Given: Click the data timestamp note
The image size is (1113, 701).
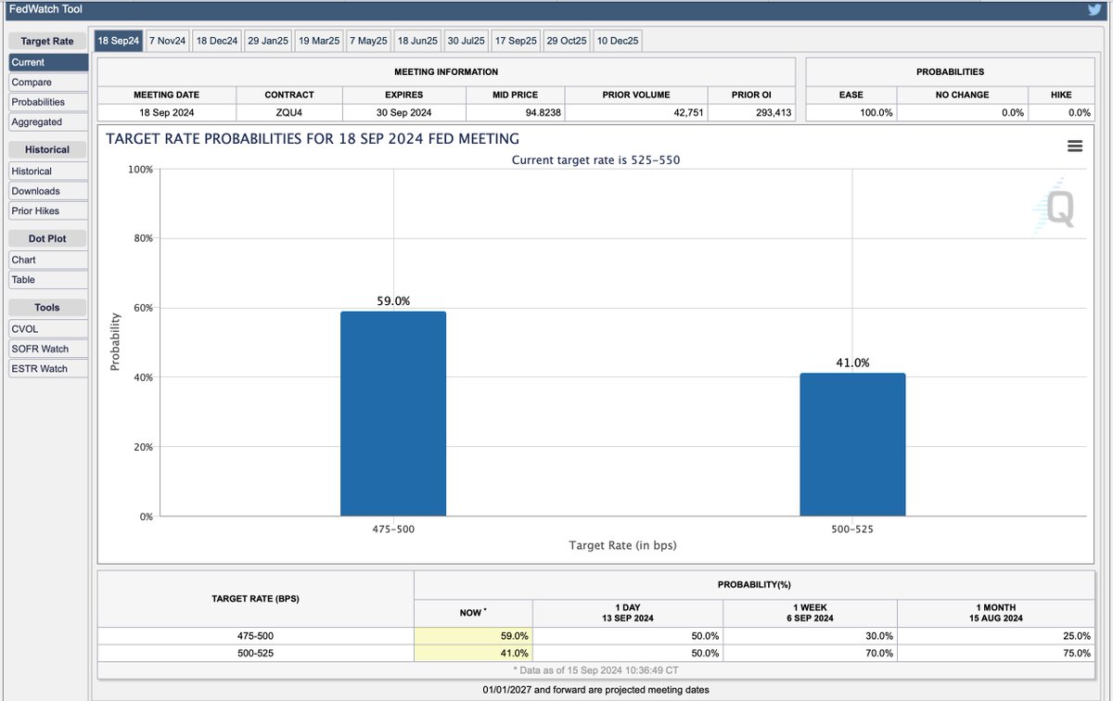Looking at the screenshot, I should tap(596, 669).
